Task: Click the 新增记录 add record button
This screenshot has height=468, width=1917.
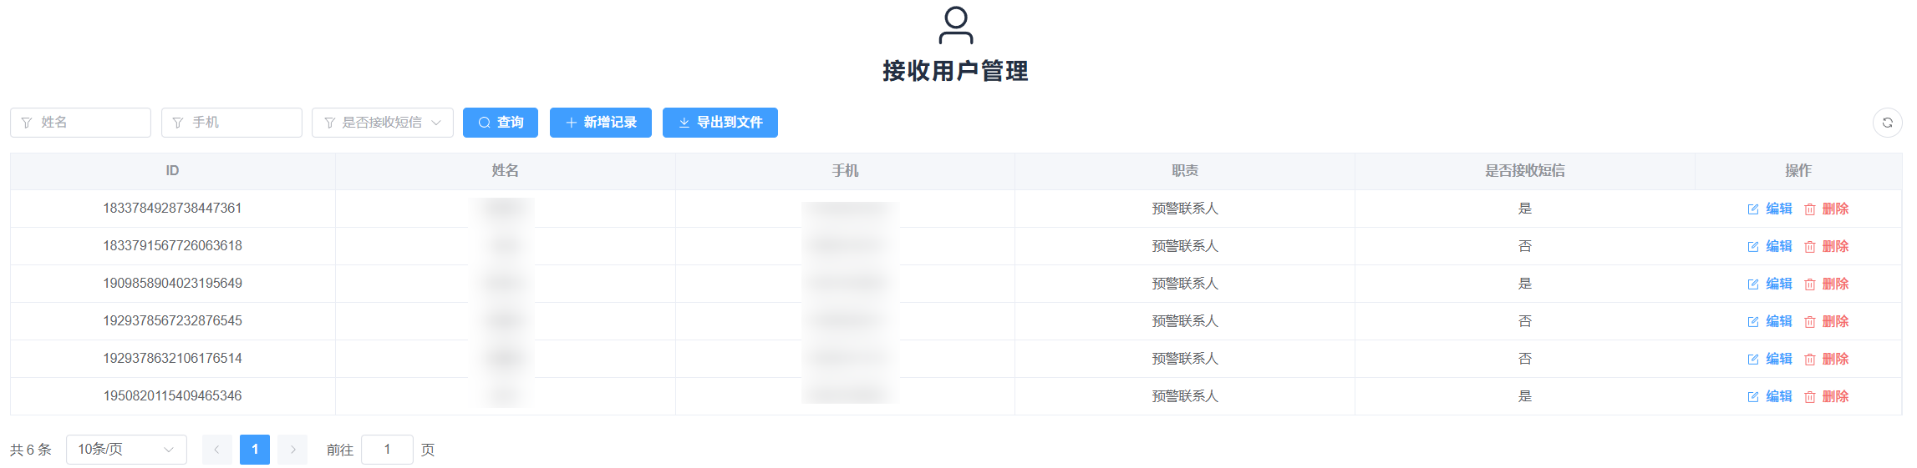Action: 601,123
